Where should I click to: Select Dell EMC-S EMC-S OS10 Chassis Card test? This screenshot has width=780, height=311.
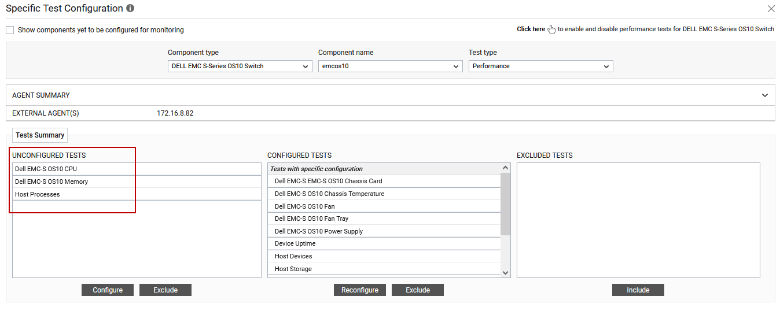(x=384, y=181)
